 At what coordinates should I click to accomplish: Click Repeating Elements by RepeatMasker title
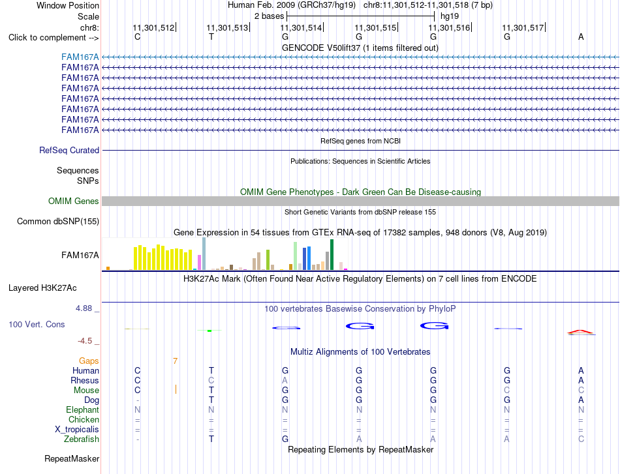click(x=361, y=449)
